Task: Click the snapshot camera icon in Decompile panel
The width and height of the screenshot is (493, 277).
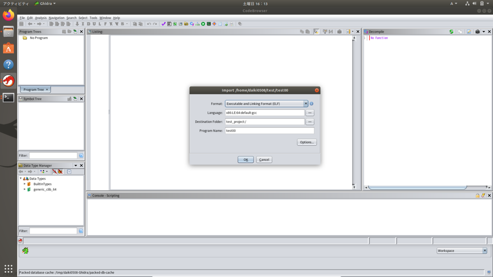Action: (x=477, y=32)
